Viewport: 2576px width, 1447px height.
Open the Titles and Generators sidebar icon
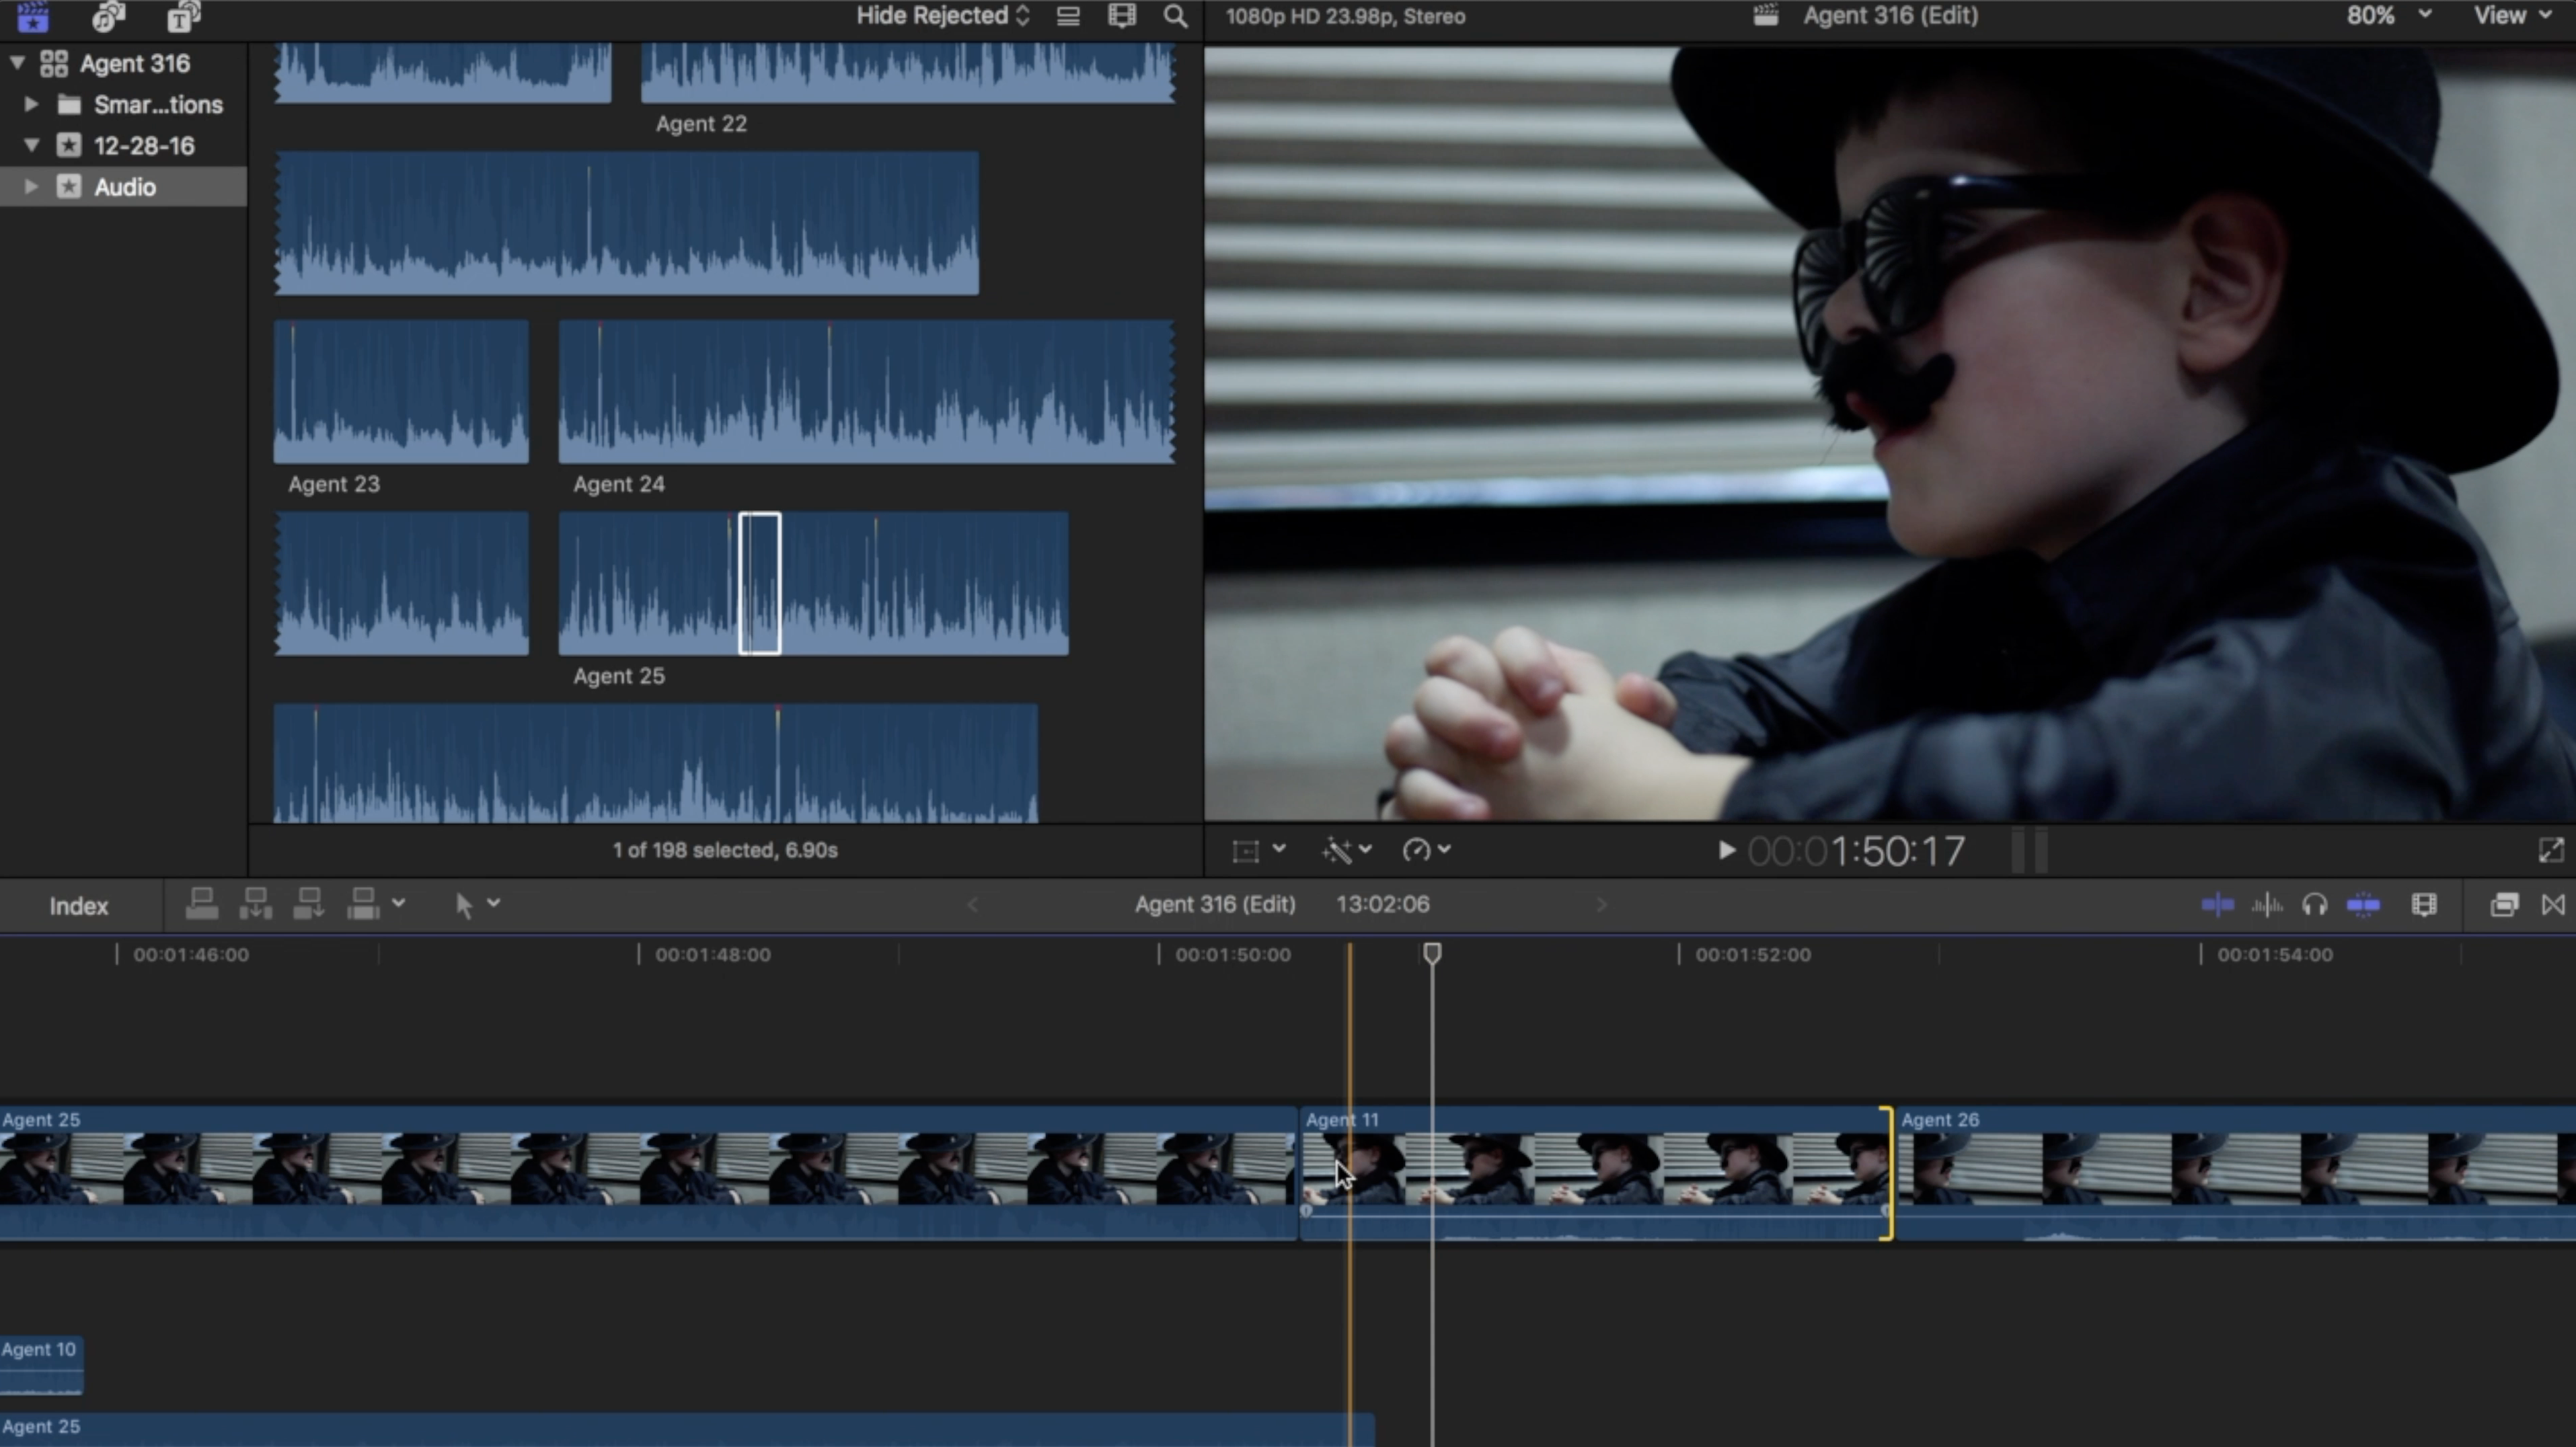(x=184, y=16)
